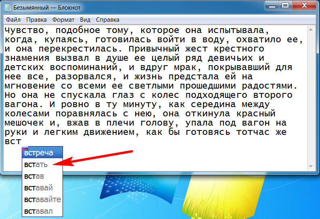Select the highlighted suggestion "встреча"
The height and width of the screenshot is (219, 320).
[39, 153]
